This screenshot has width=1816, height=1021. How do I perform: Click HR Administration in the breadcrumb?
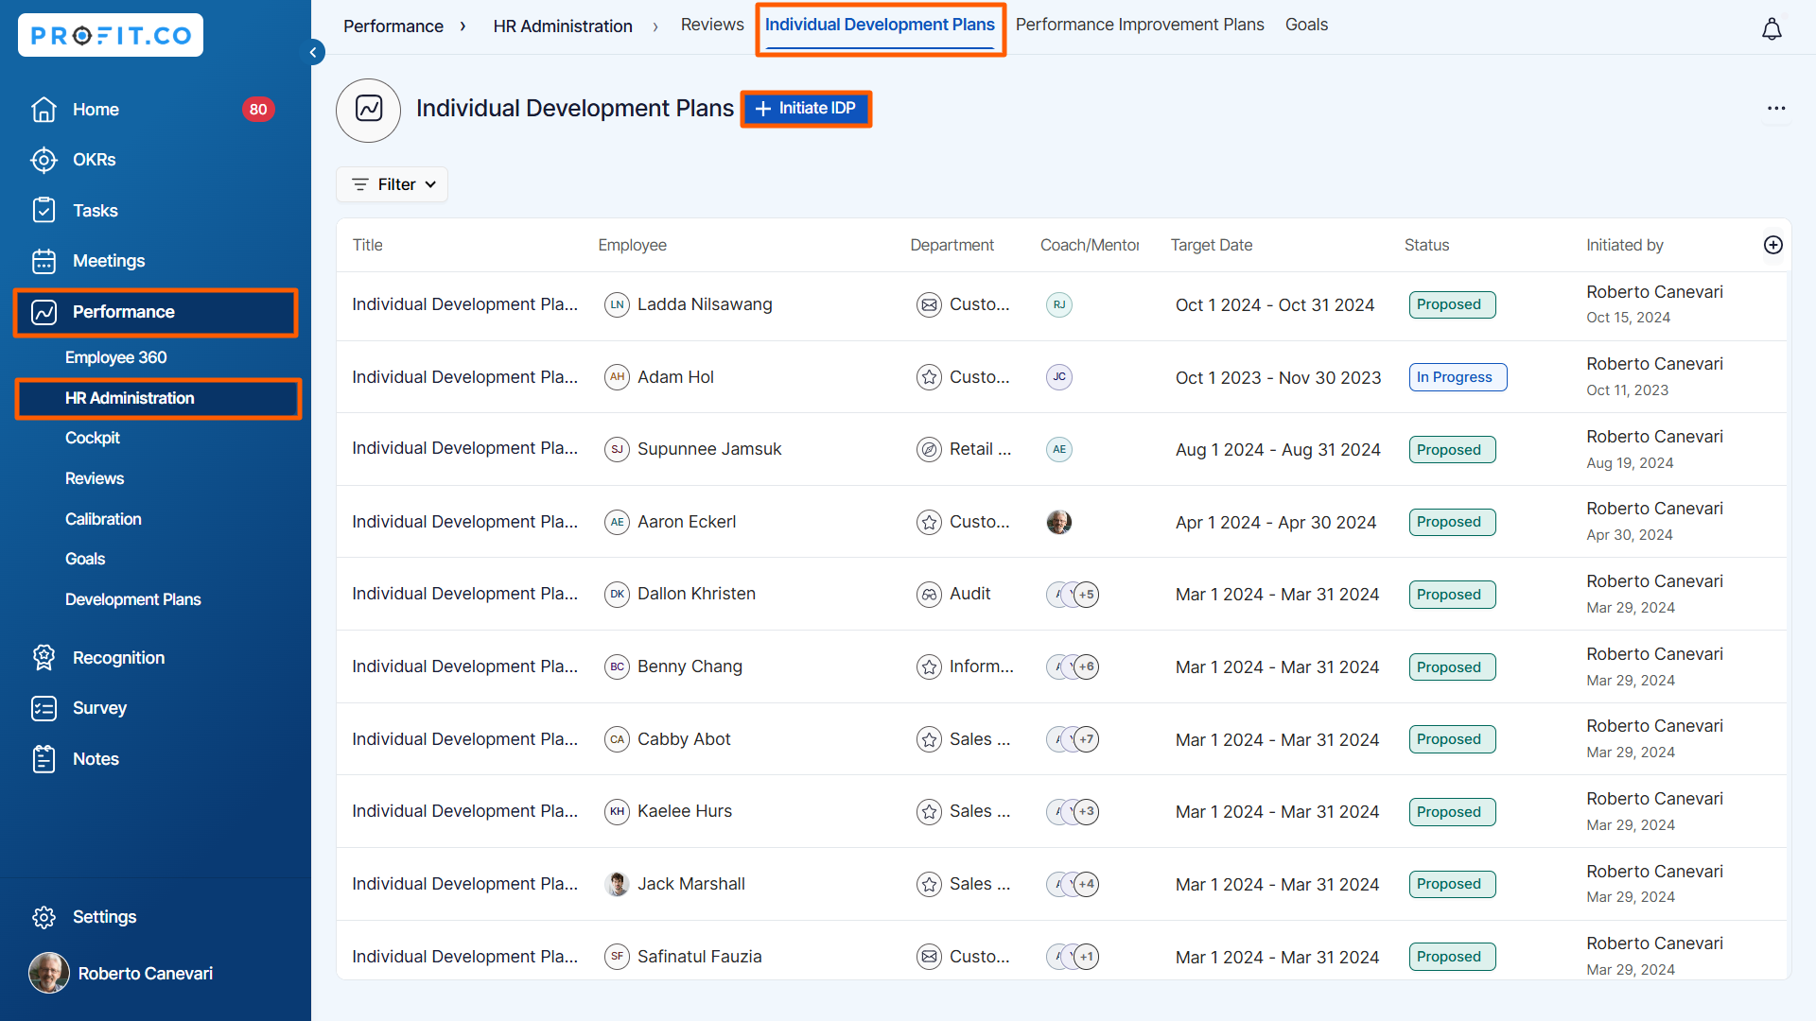[563, 26]
